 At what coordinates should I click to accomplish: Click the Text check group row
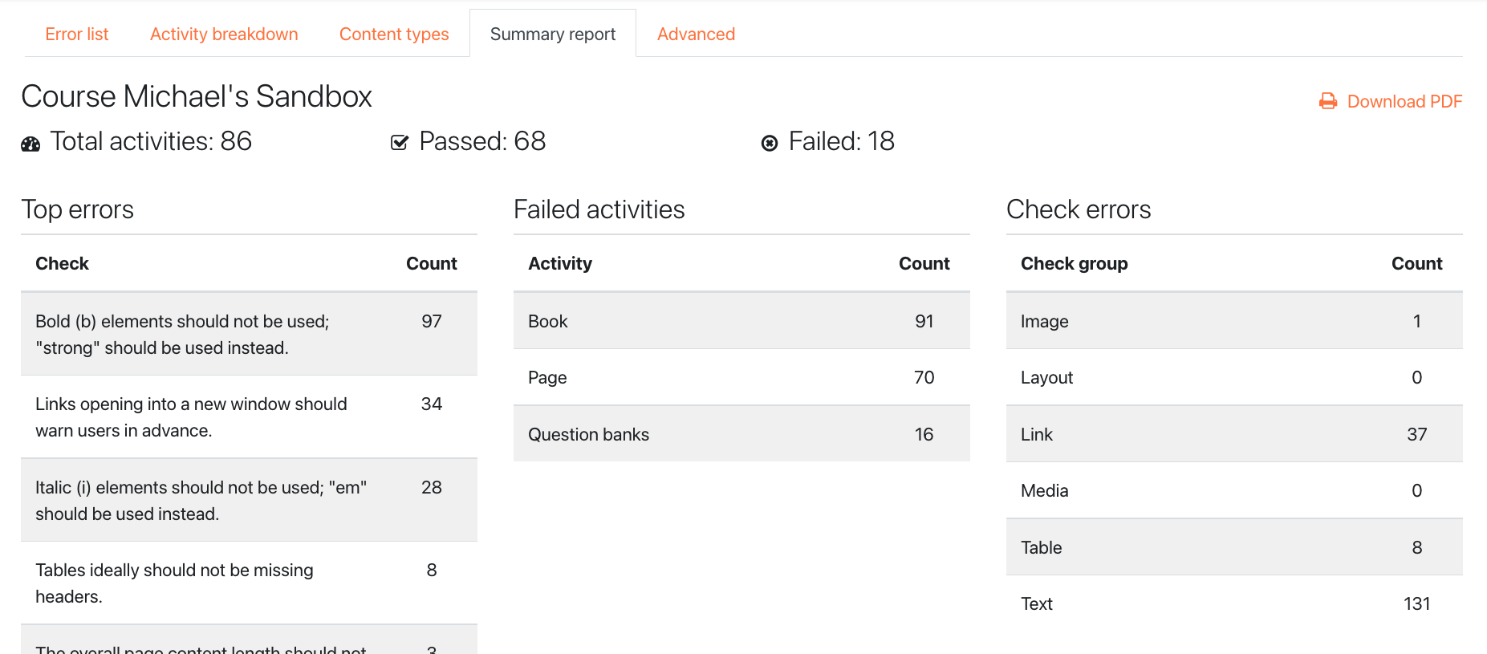click(1234, 603)
